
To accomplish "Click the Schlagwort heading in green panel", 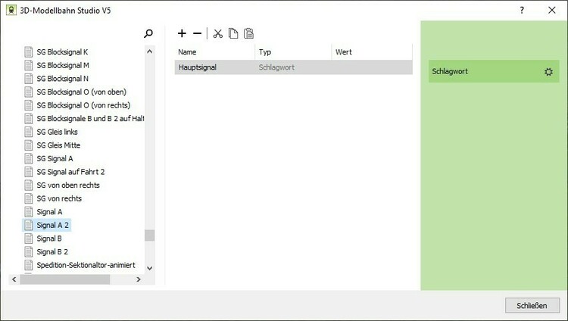I will (450, 71).
